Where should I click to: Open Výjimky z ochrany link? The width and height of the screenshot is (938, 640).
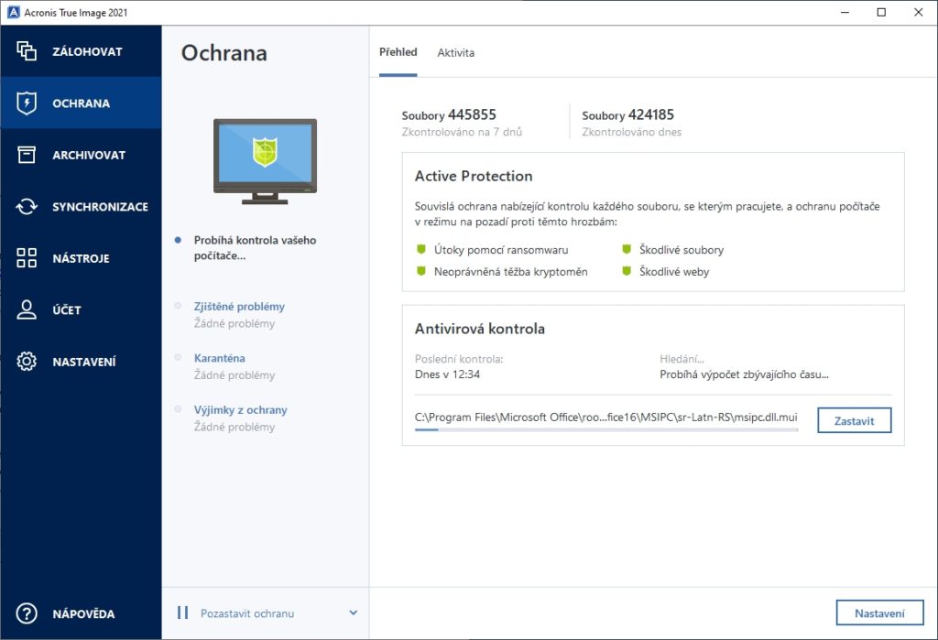(240, 410)
